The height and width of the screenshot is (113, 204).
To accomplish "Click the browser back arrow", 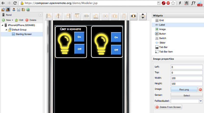I will 3,3.
